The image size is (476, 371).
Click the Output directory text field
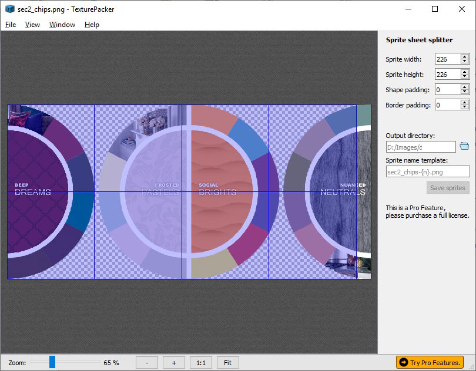pos(420,147)
